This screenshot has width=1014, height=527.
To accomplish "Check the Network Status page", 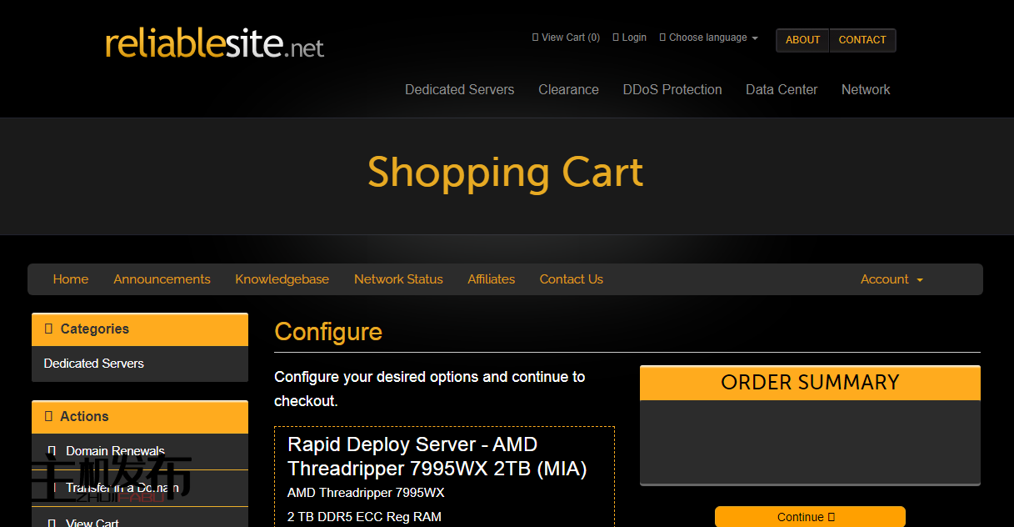I will pyautogui.click(x=398, y=279).
